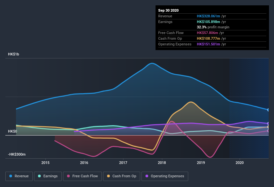Viewport: 274px width, 187px height.
Task: Click the Free Cash Flow label in tooltip
Action: tap(171, 33)
